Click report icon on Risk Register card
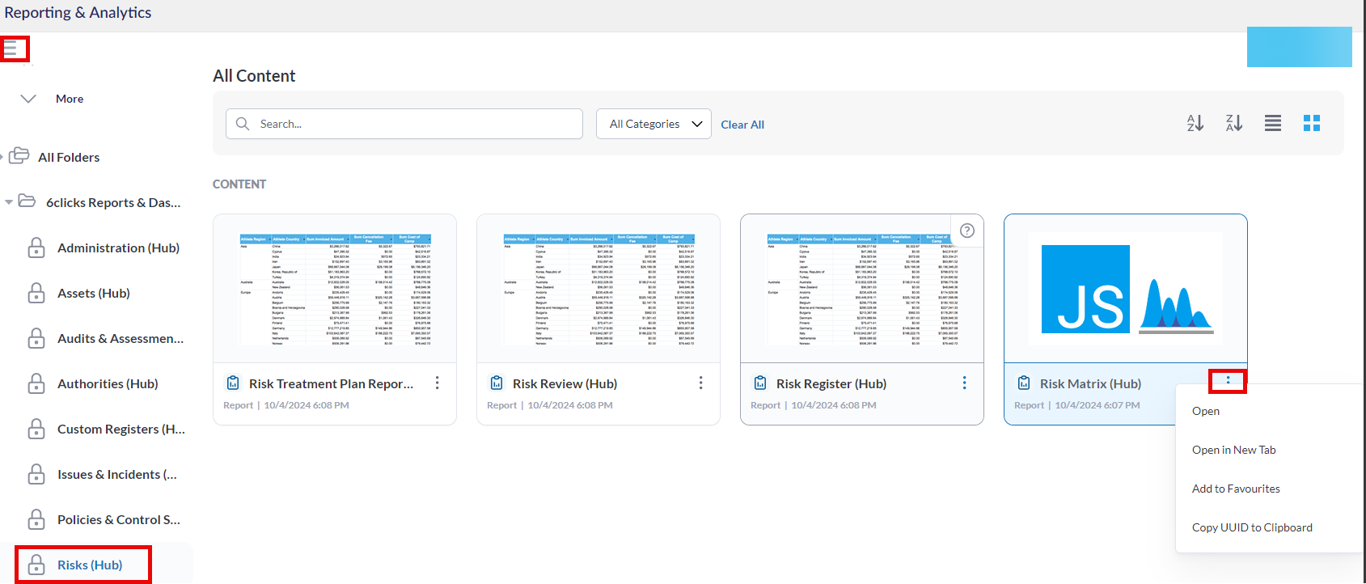This screenshot has width=1366, height=584. (760, 383)
